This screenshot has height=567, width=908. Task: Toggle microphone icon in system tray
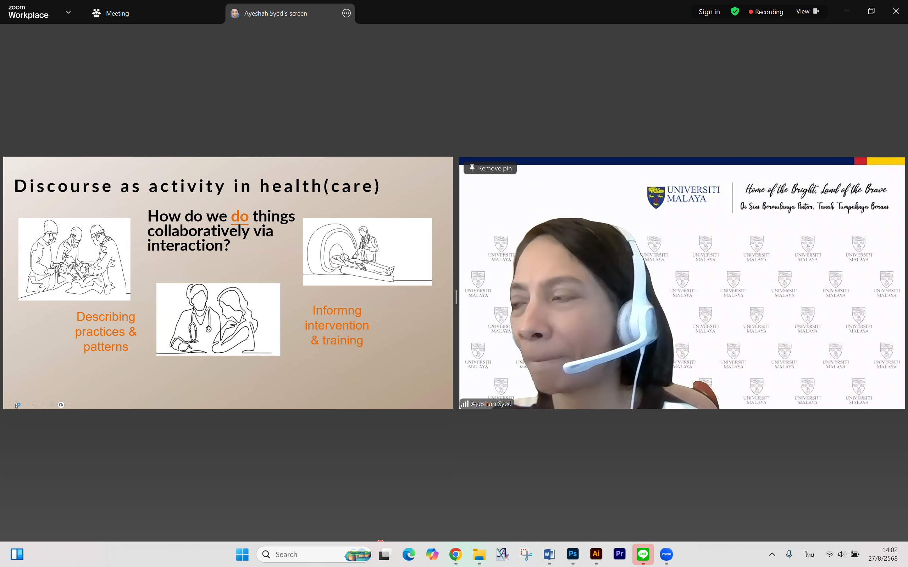click(x=789, y=554)
